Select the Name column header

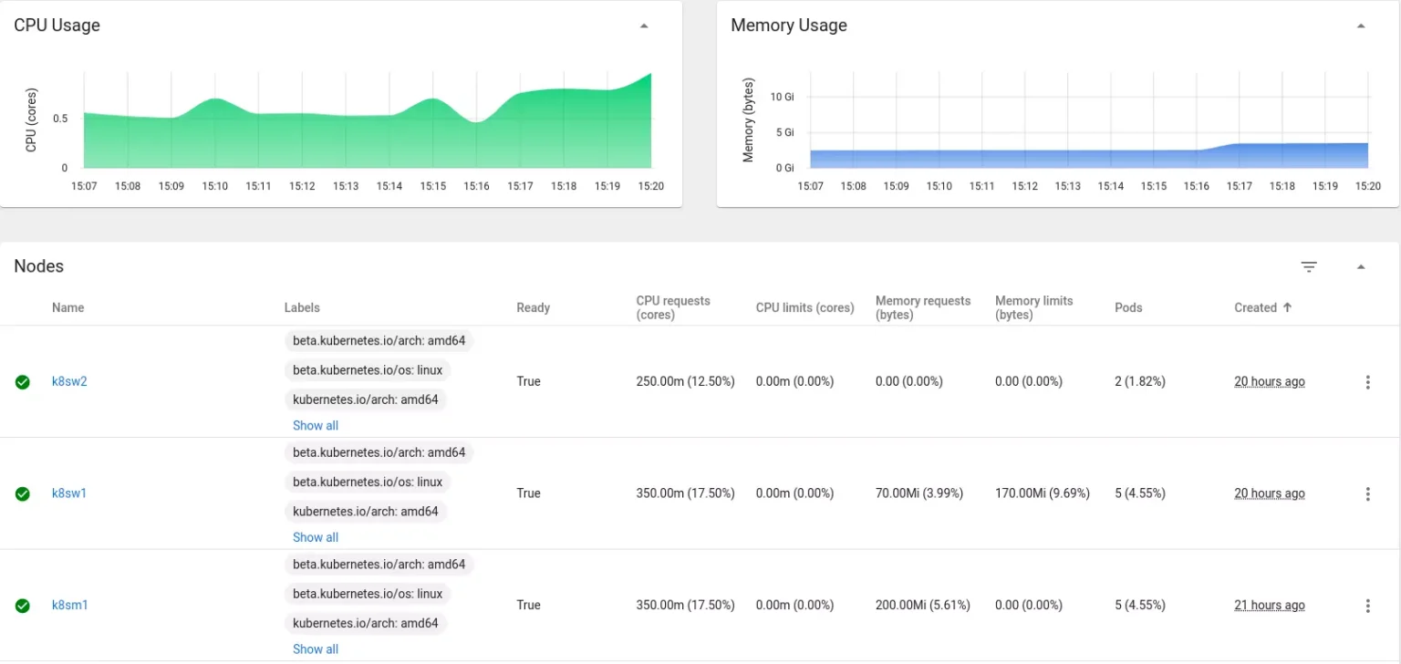[x=67, y=307]
